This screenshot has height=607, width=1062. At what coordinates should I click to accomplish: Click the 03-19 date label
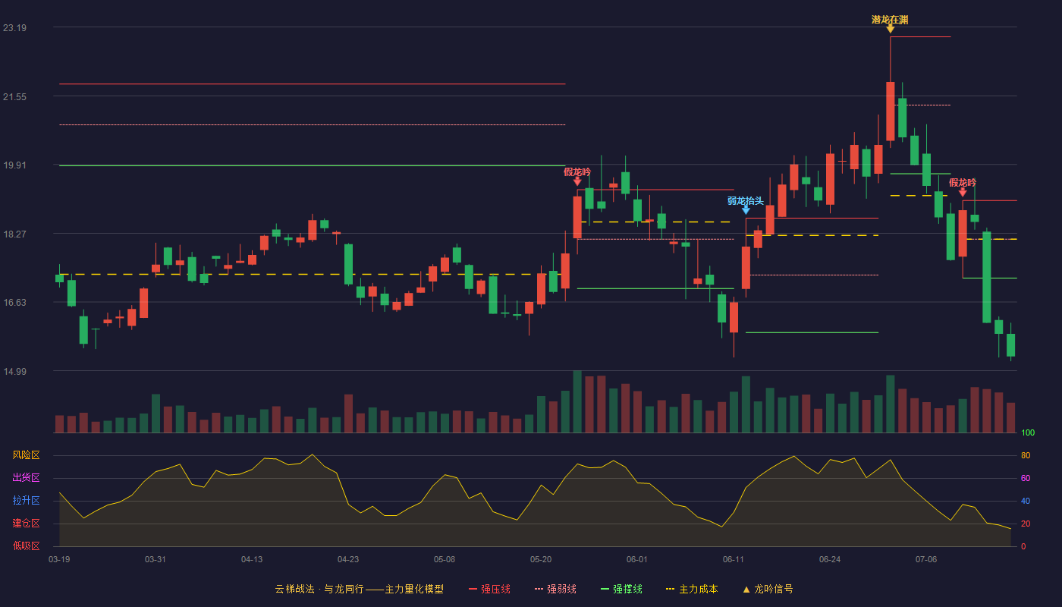point(59,559)
